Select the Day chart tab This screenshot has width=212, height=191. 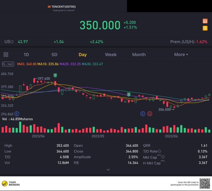pyautogui.click(x=83, y=55)
